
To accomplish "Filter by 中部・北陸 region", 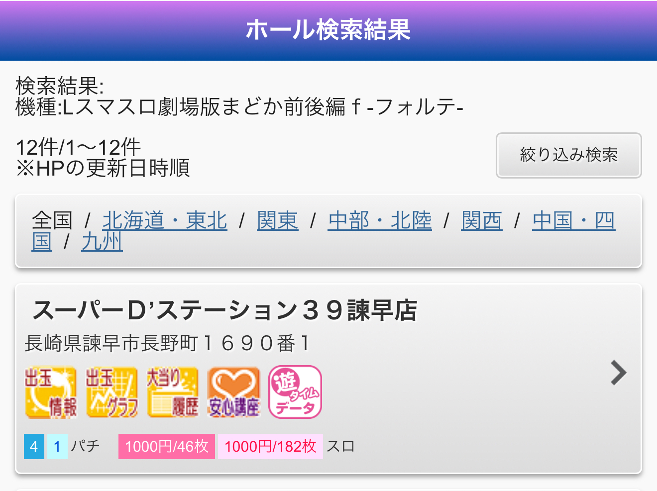I will pos(380,220).
